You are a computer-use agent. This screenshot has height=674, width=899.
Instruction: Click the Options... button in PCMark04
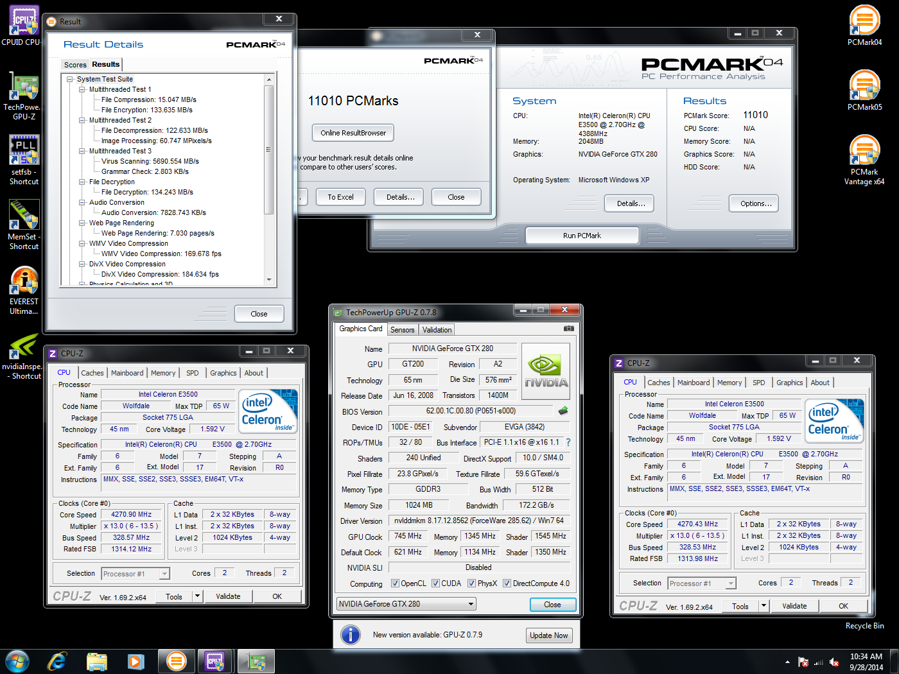(755, 203)
